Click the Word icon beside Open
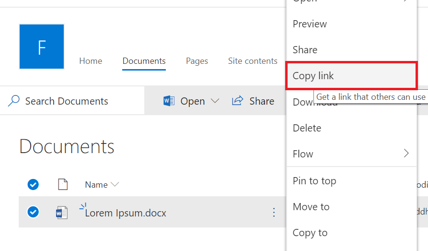The image size is (428, 251). point(169,101)
